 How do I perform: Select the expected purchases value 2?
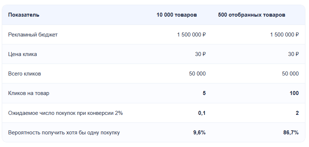(x=297, y=113)
